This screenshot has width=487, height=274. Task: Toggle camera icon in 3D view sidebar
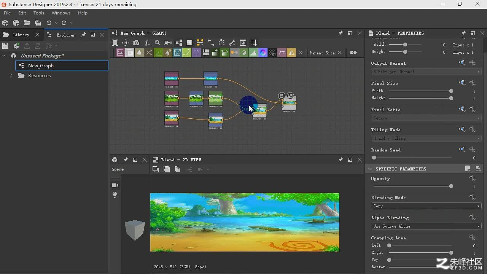(115, 185)
